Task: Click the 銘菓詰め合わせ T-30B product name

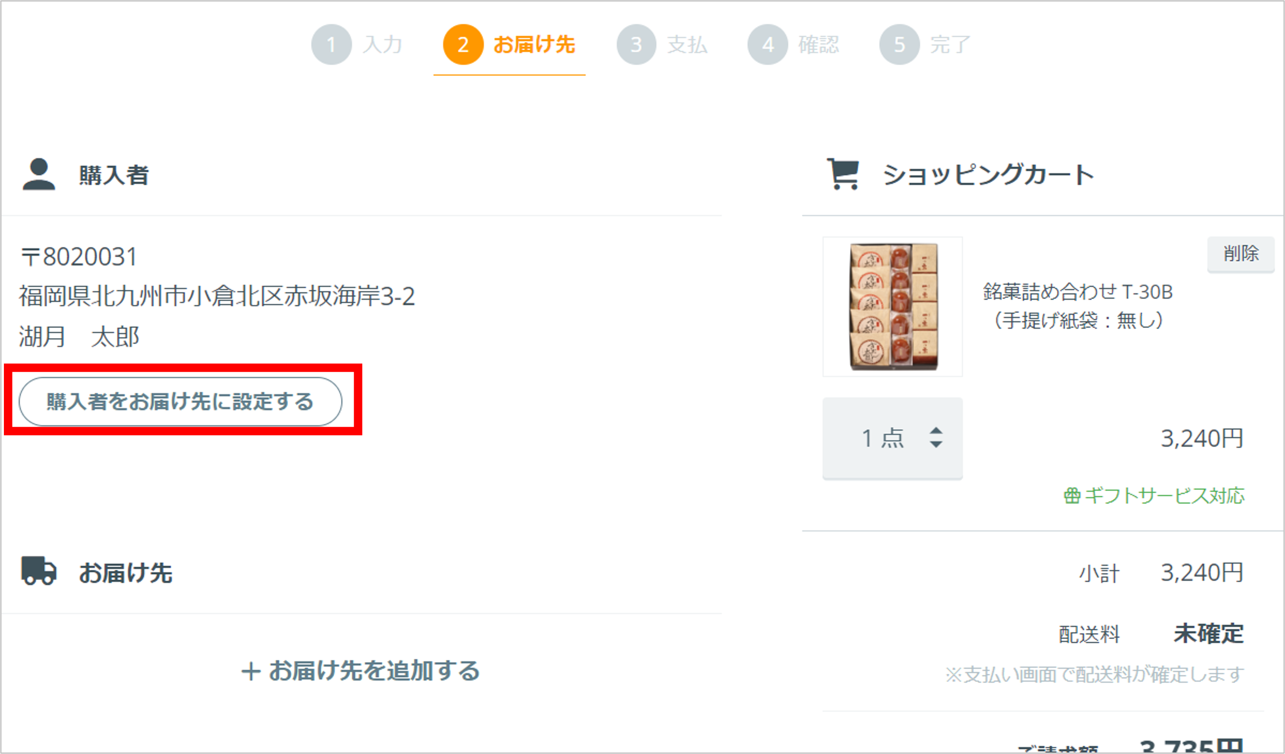Action: [1078, 292]
